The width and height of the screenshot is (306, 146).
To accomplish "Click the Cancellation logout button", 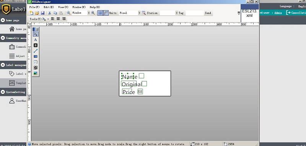I will click(x=296, y=13).
